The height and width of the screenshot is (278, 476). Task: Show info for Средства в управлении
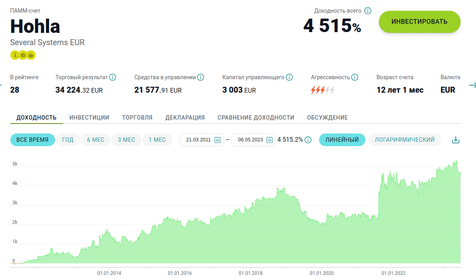(201, 77)
